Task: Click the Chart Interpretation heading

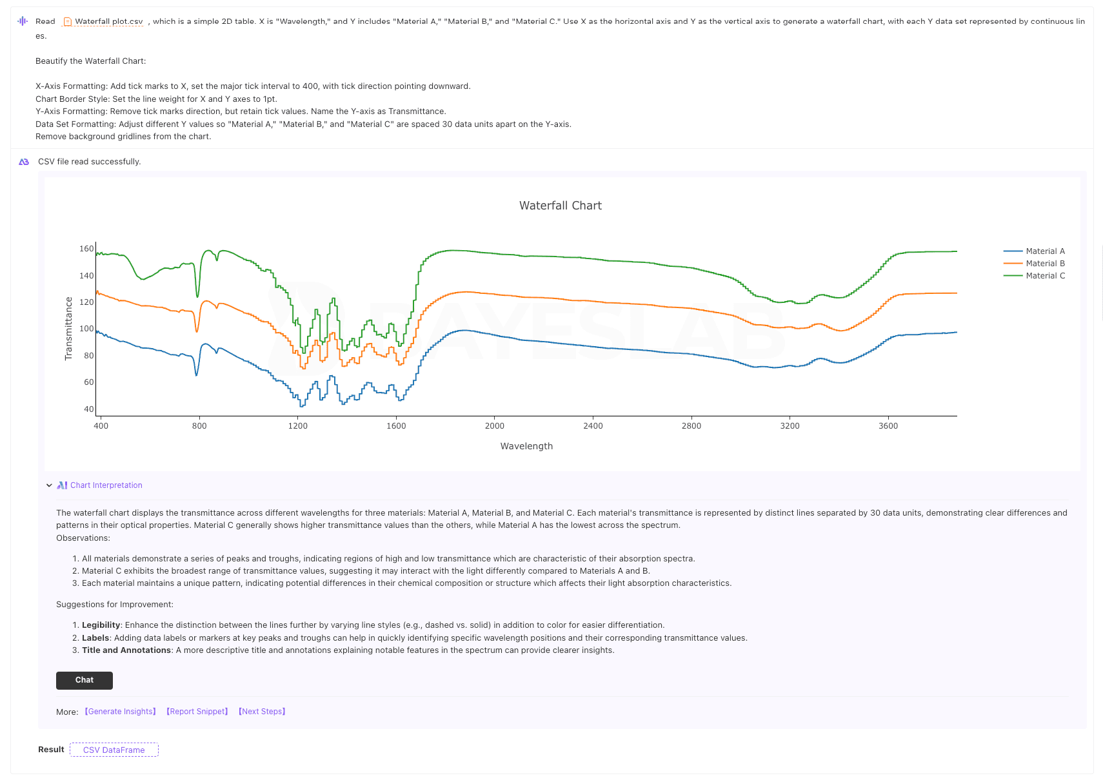Action: click(x=106, y=485)
